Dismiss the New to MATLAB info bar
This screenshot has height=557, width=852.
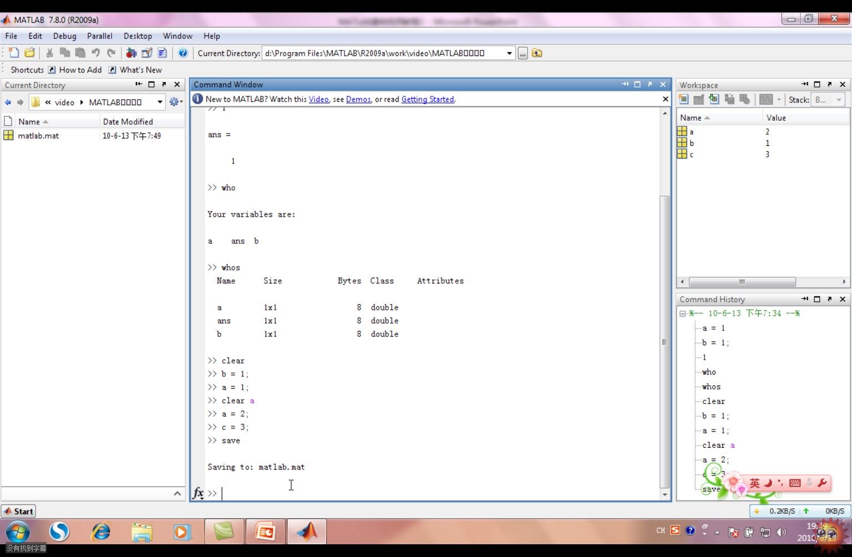666,99
